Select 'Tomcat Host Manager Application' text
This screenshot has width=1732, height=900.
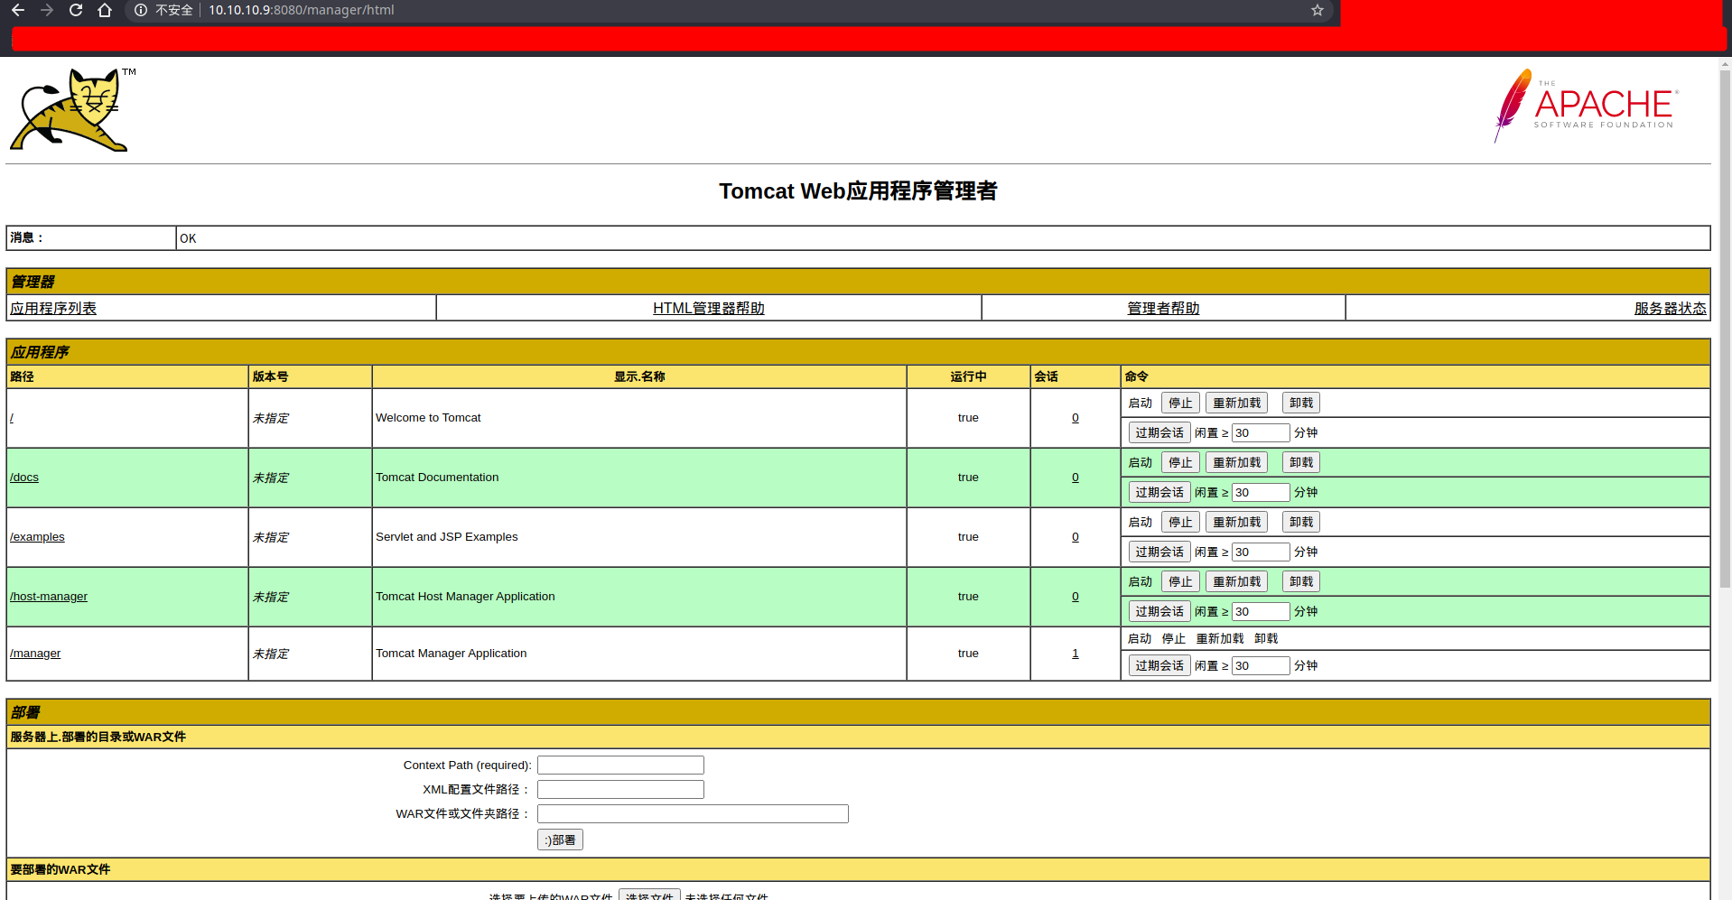[x=465, y=596]
